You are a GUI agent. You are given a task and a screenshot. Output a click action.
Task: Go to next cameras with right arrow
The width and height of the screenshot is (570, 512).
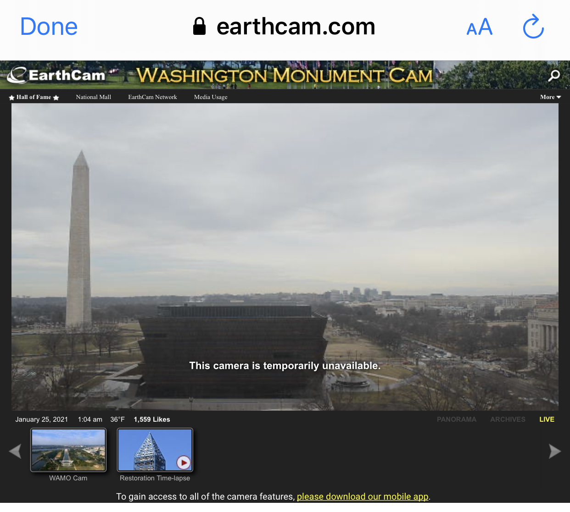[x=555, y=451]
